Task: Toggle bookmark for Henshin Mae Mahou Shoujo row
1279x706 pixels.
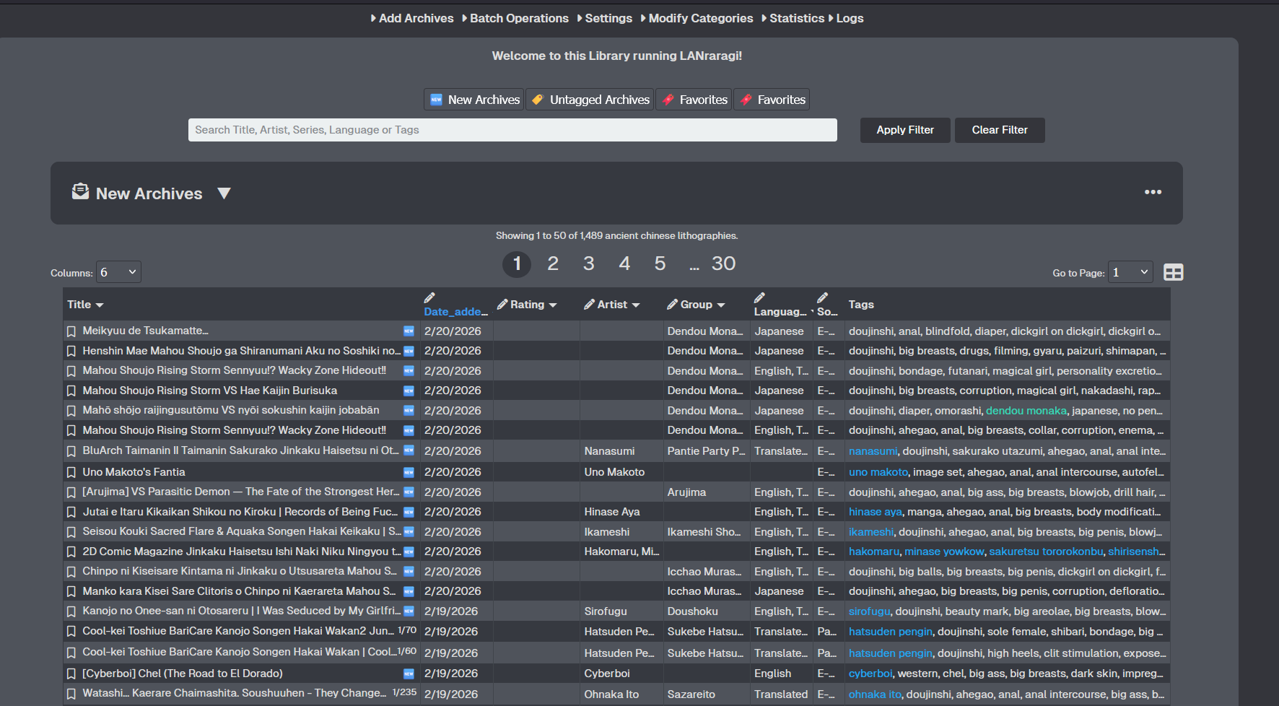Action: [71, 352]
